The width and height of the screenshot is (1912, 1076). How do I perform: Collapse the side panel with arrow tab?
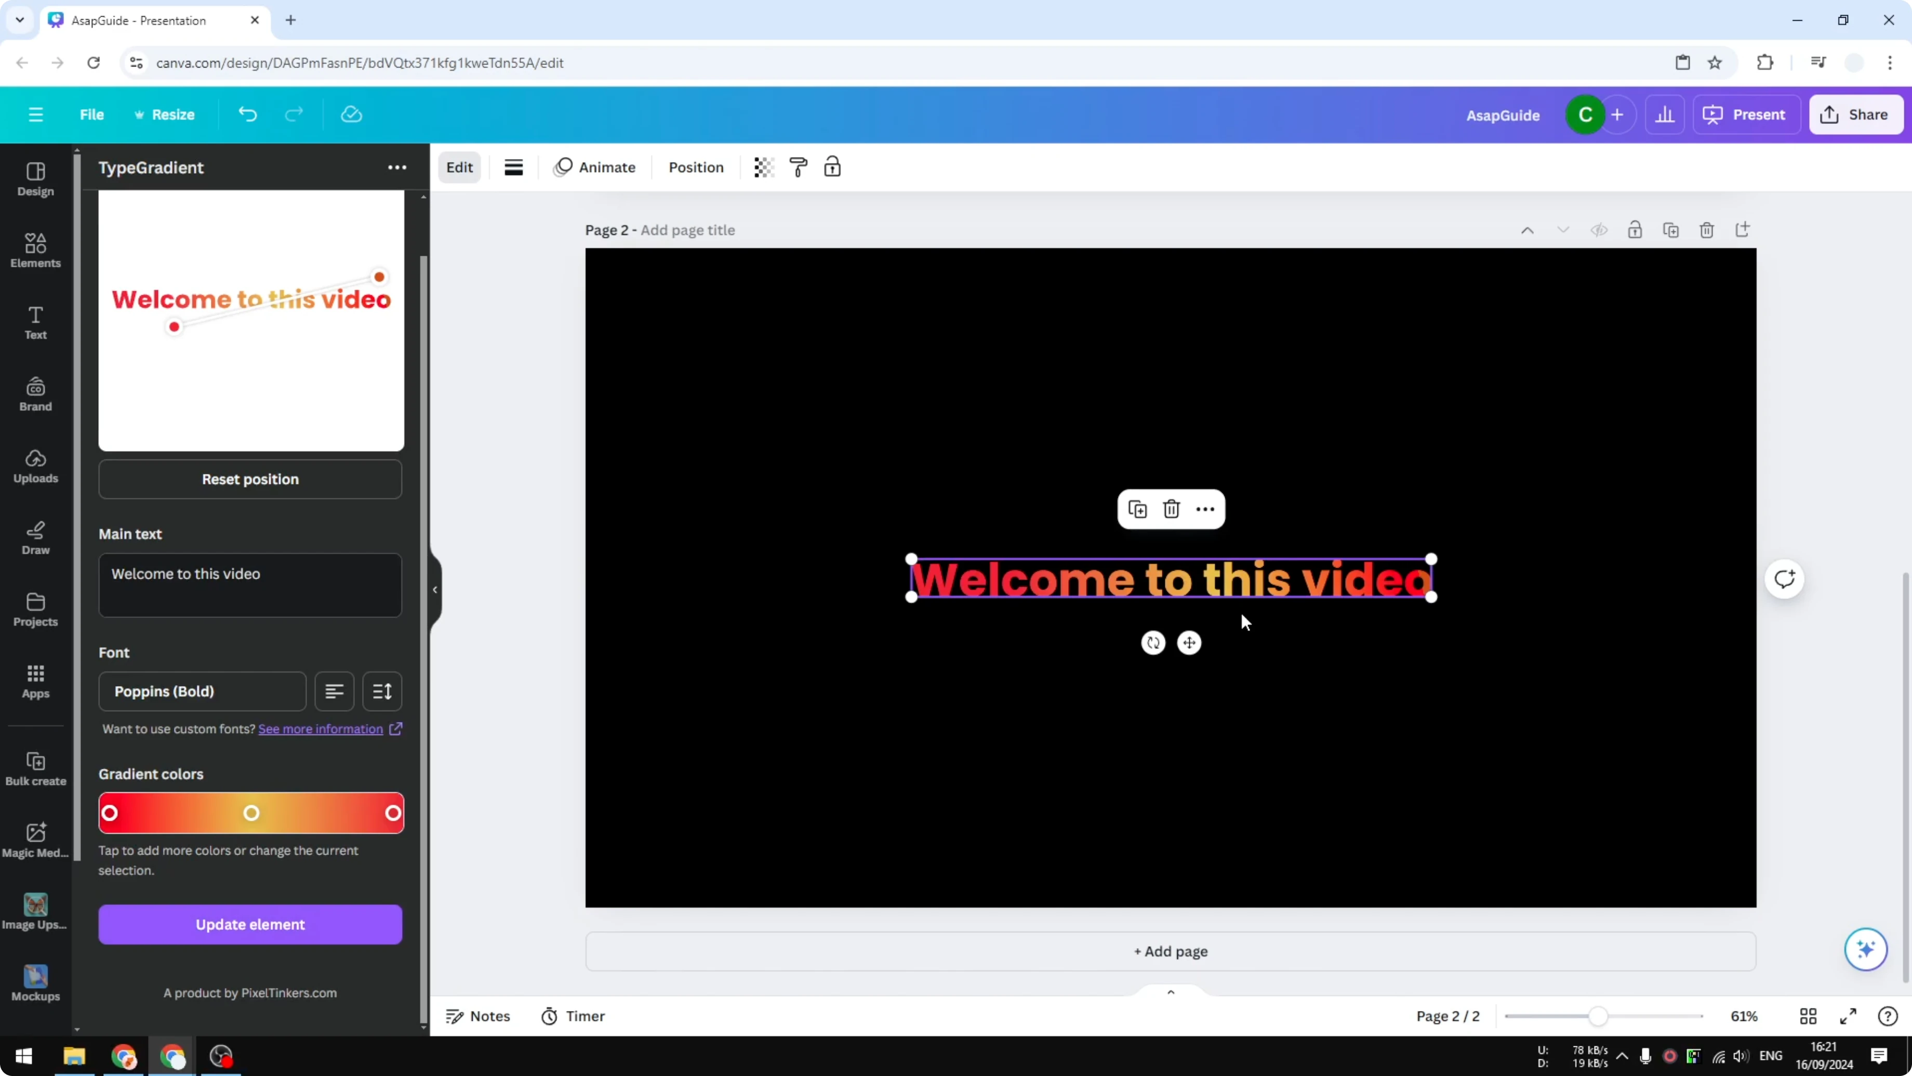click(436, 589)
